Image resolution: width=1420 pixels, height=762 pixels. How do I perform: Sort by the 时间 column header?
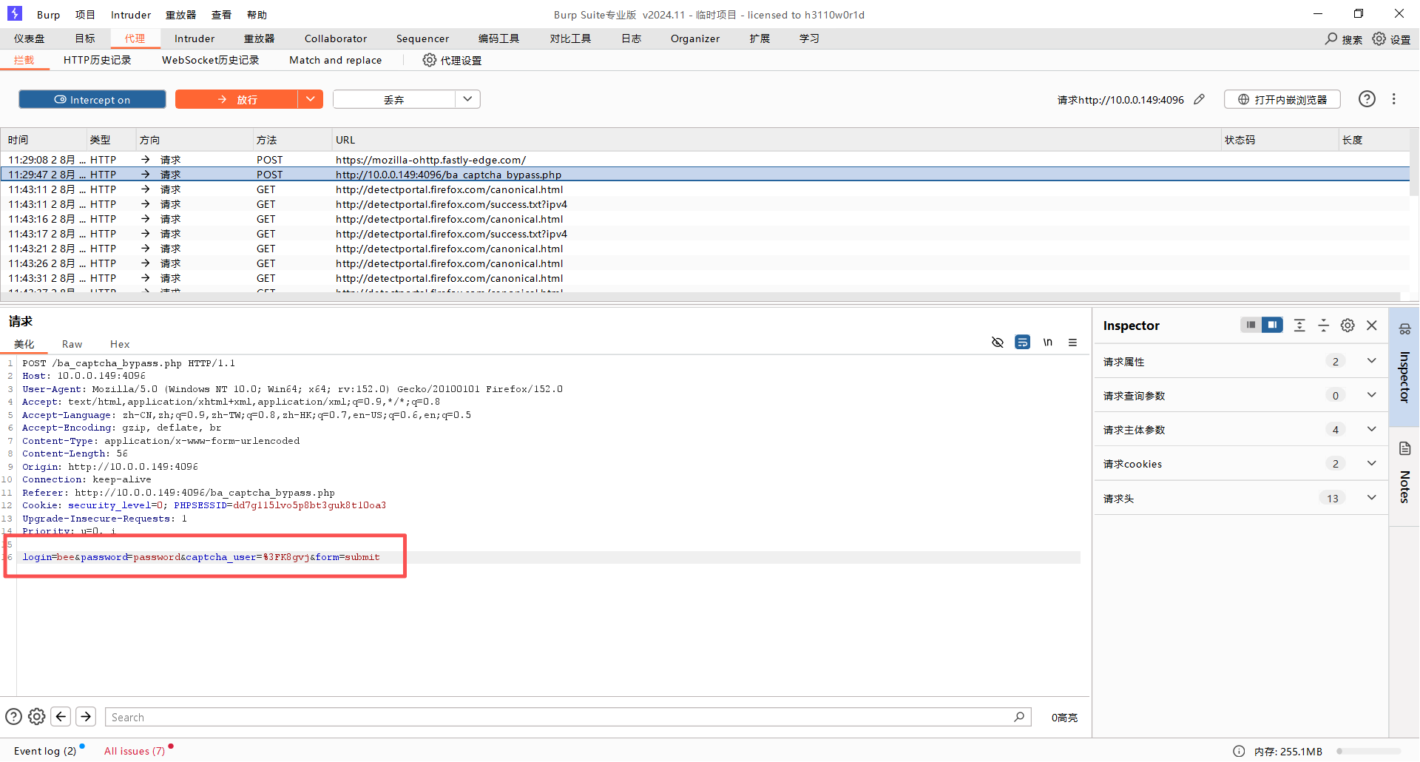tap(44, 140)
